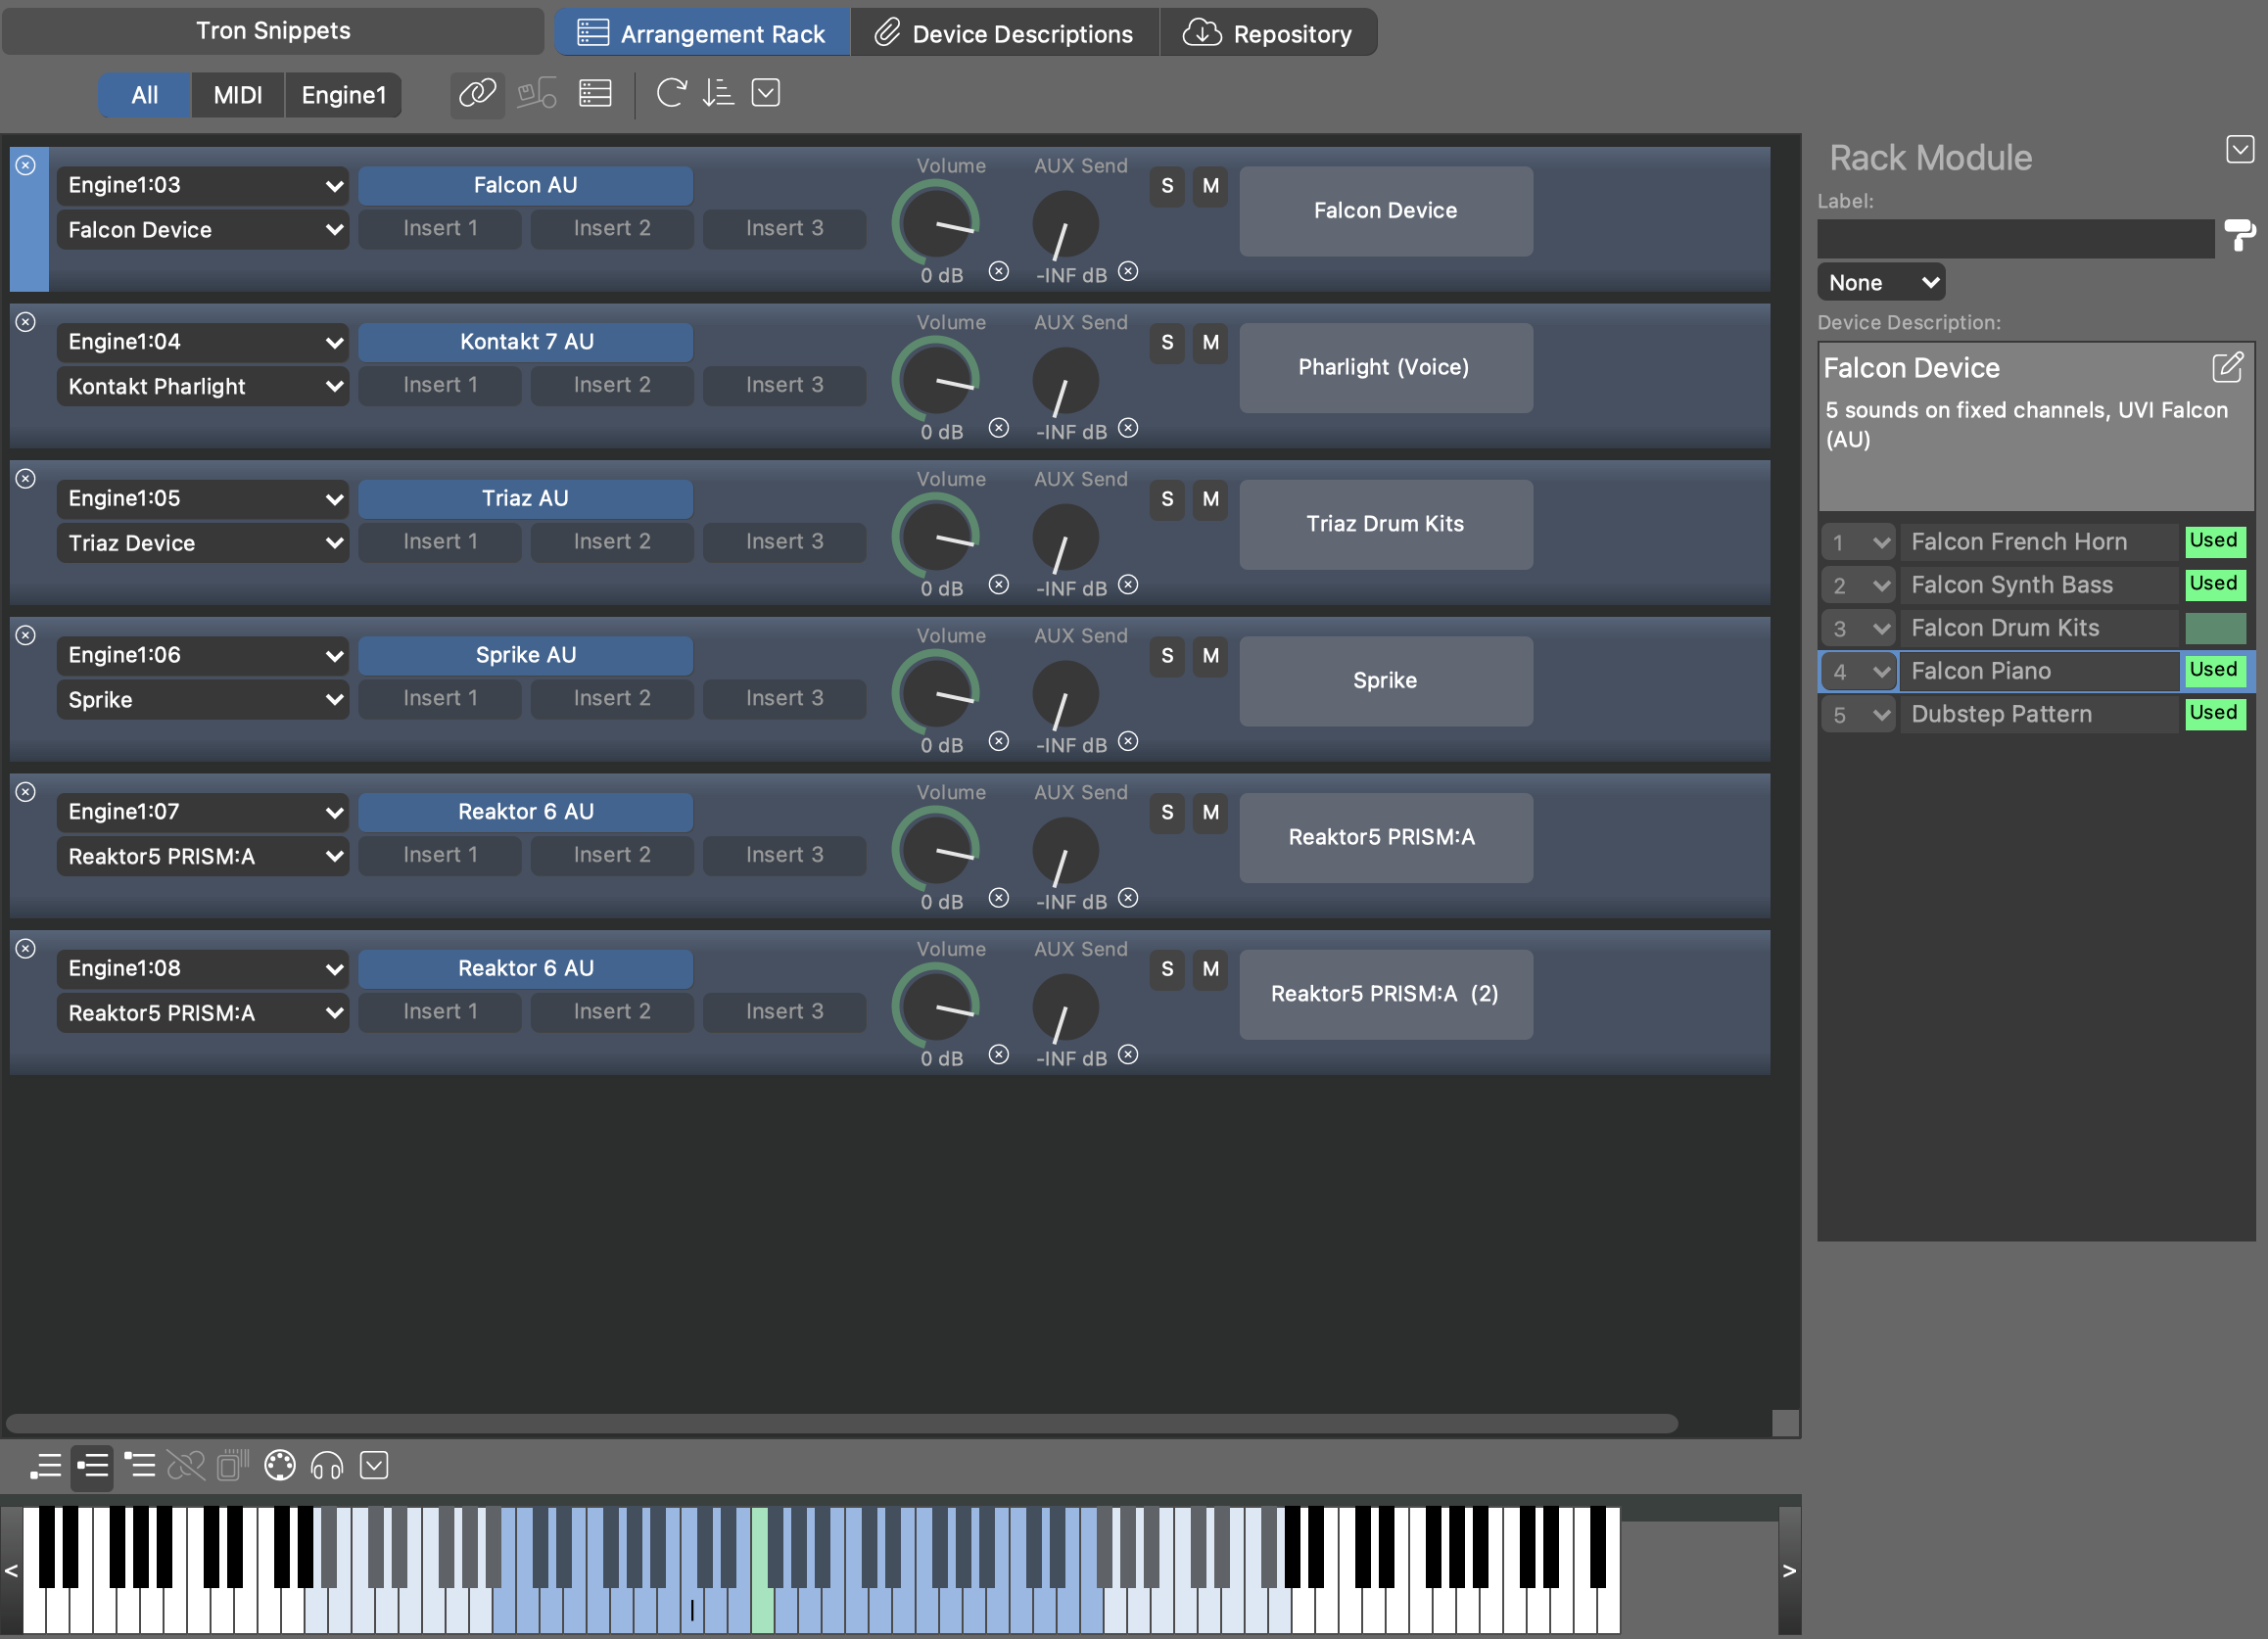Click the MIDI DIN connector icon
2268x1639 pixels.
(x=280, y=1466)
